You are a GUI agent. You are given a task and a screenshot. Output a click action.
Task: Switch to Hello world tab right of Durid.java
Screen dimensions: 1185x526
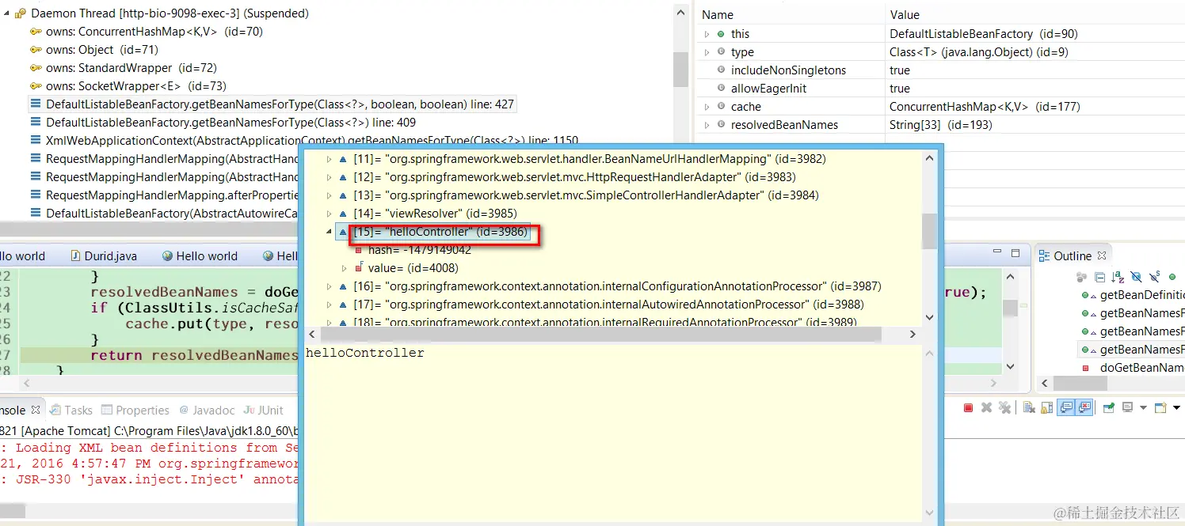[x=200, y=255]
